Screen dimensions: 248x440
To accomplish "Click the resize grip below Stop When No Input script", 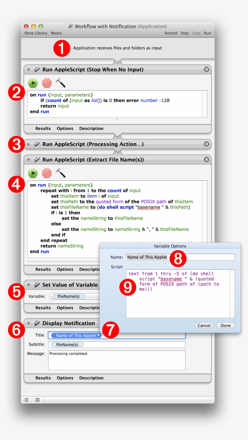I will tap(117, 119).
